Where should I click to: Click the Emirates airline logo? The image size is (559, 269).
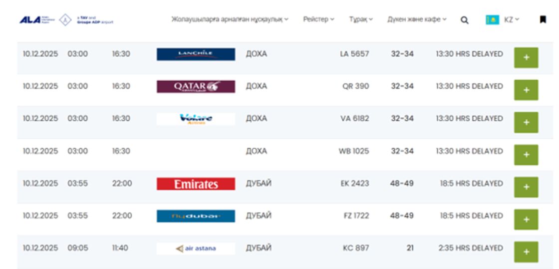pyautogui.click(x=196, y=184)
